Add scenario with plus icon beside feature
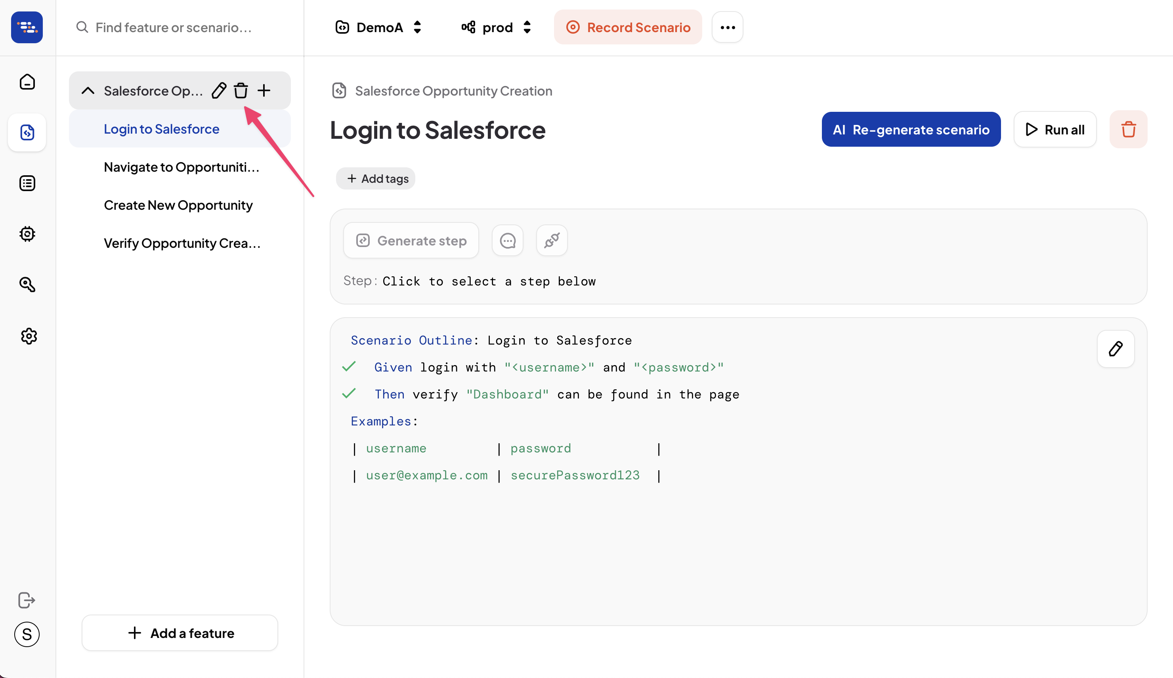The image size is (1173, 678). 264,90
